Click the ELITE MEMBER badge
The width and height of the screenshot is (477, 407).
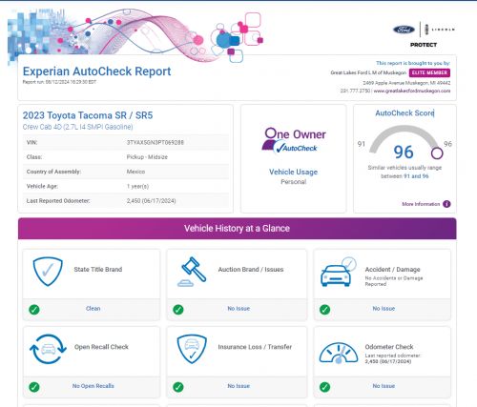click(x=429, y=72)
